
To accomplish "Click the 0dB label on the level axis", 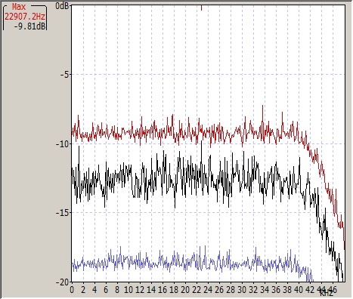I will point(62,6).
